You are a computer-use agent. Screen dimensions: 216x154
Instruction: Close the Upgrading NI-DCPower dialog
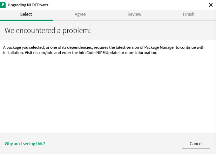tap(211, 5)
